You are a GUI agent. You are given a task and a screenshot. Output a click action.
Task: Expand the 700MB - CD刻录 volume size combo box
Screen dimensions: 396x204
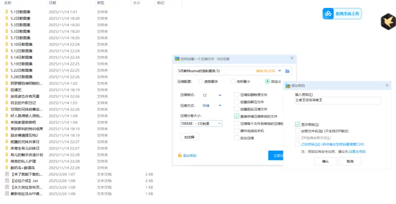219,123
